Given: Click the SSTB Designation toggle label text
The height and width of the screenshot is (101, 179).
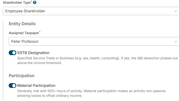Looking at the screenshot, I should [x=33, y=53].
